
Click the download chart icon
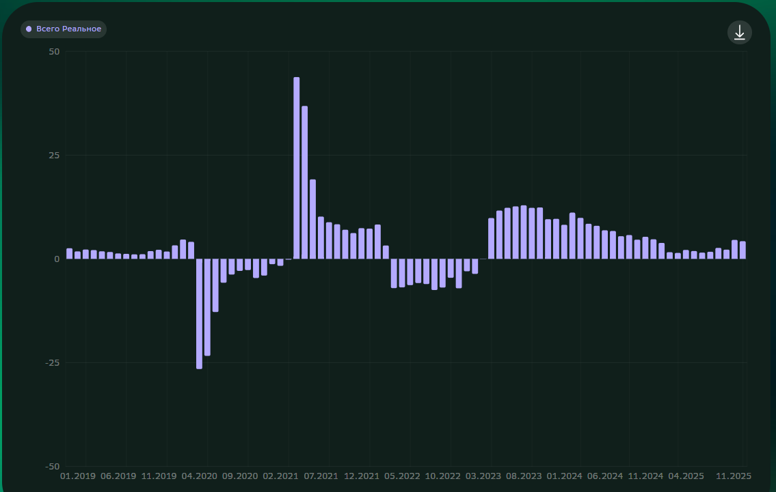pyautogui.click(x=739, y=33)
